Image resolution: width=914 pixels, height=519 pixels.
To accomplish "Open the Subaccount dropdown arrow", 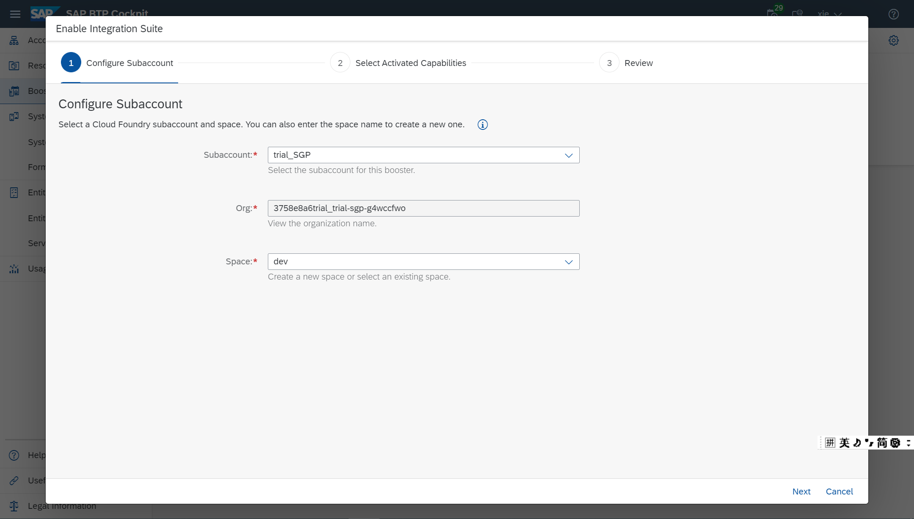I will 569,155.
